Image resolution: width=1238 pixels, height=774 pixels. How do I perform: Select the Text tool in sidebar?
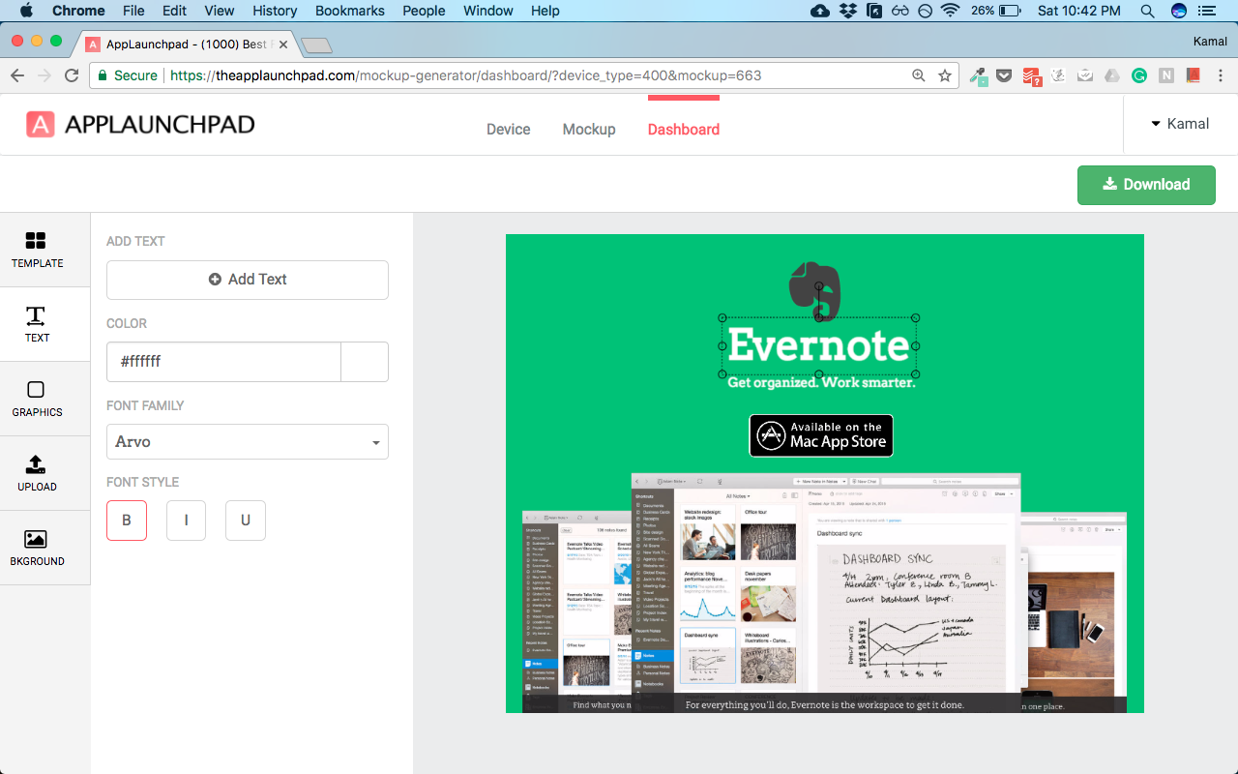(37, 324)
